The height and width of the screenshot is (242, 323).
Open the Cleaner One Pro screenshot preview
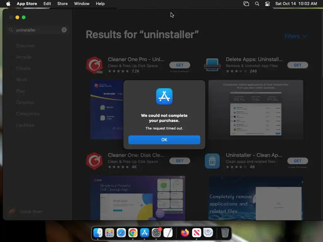107,110
